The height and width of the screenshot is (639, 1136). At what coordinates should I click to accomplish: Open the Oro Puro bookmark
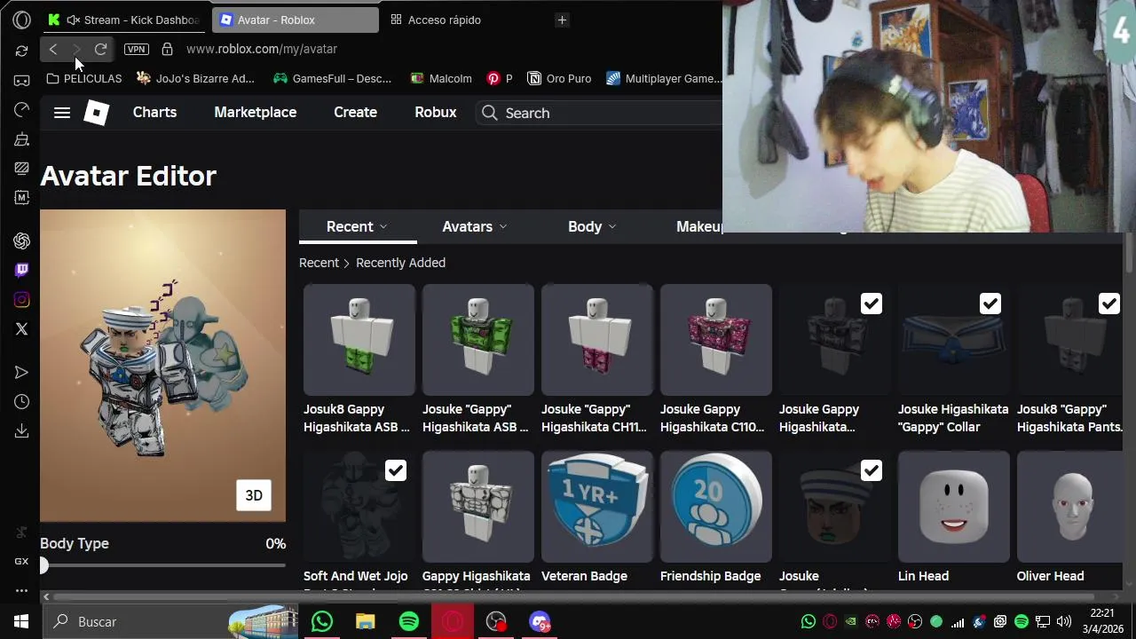point(560,78)
